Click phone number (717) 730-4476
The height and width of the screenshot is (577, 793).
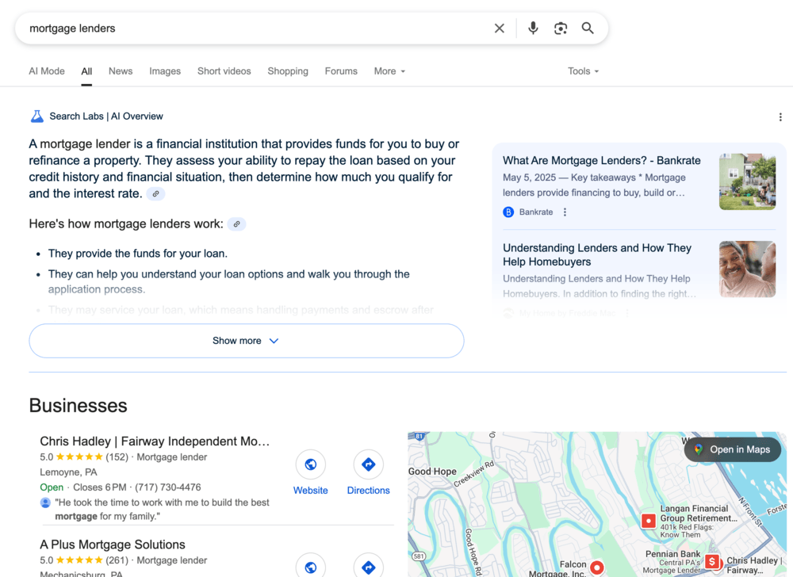(x=168, y=487)
